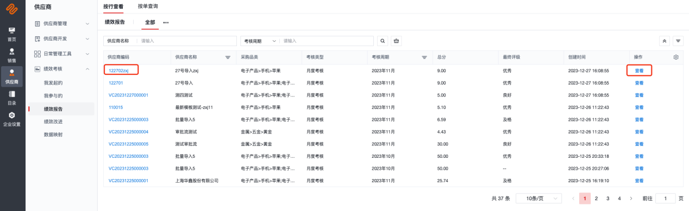Screen dimensions: 689x211
Task: Open supplier code link VC20231225000001
Action: click(128, 181)
